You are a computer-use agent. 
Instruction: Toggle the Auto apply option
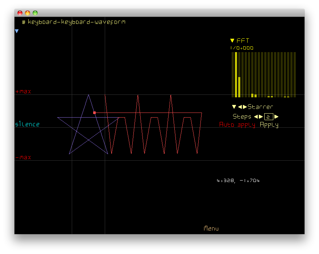(x=237, y=124)
